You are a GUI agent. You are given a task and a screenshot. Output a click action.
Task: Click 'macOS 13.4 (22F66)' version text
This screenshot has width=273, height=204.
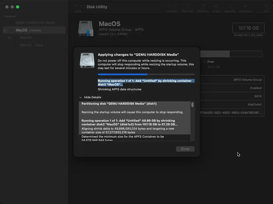click(x=113, y=34)
